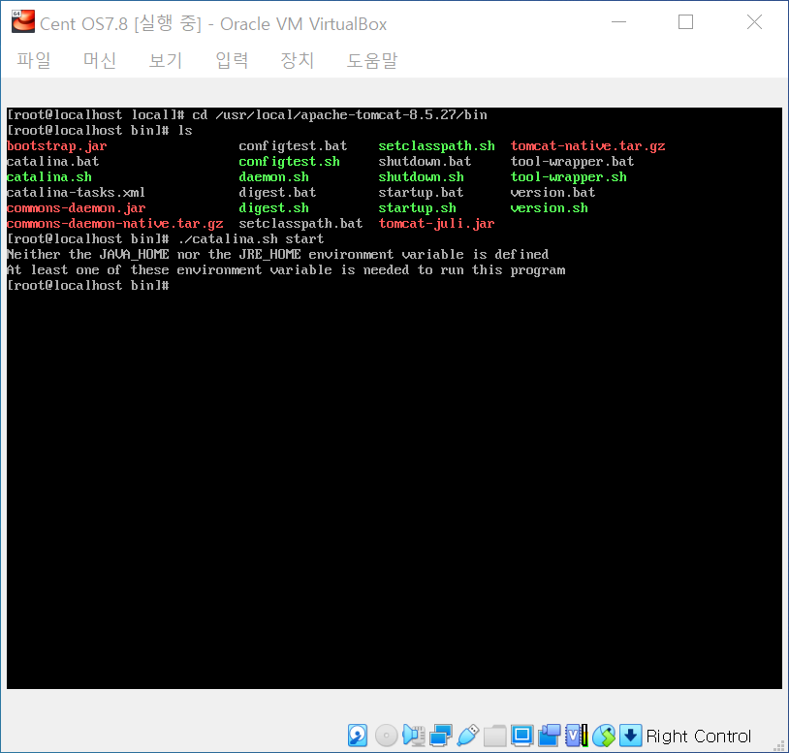Screen dimensions: 789x753
Task: Click version.sh in the listing
Action: (549, 208)
